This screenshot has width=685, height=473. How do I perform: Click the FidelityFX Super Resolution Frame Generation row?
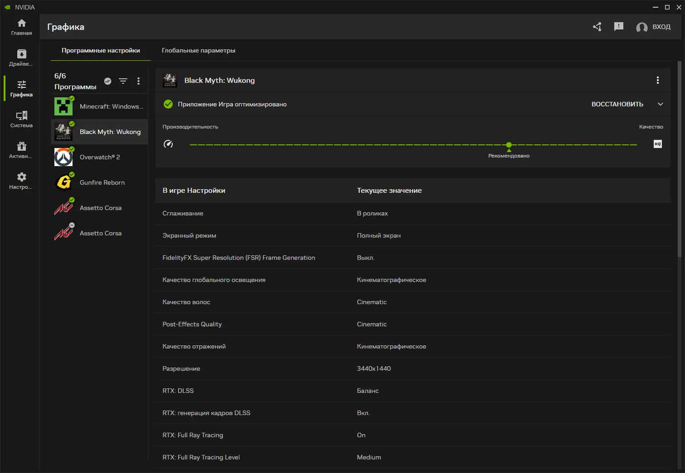[x=413, y=258]
